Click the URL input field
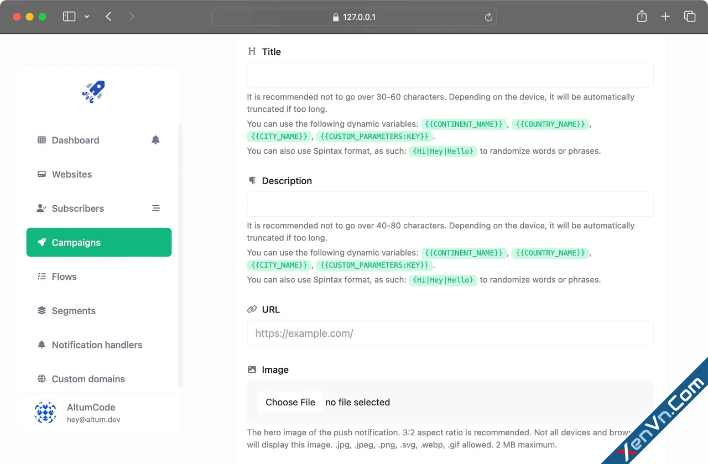Screen dimensions: 708x464 point(450,333)
